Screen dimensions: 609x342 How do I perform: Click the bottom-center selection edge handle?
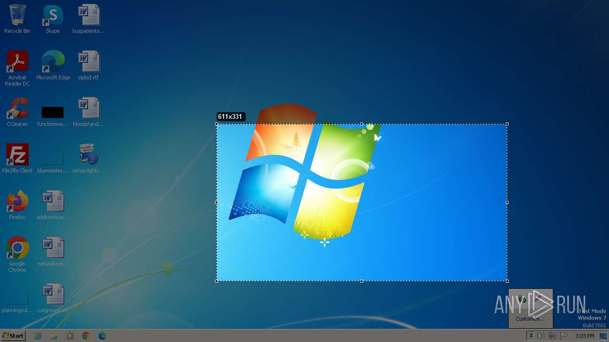362,281
